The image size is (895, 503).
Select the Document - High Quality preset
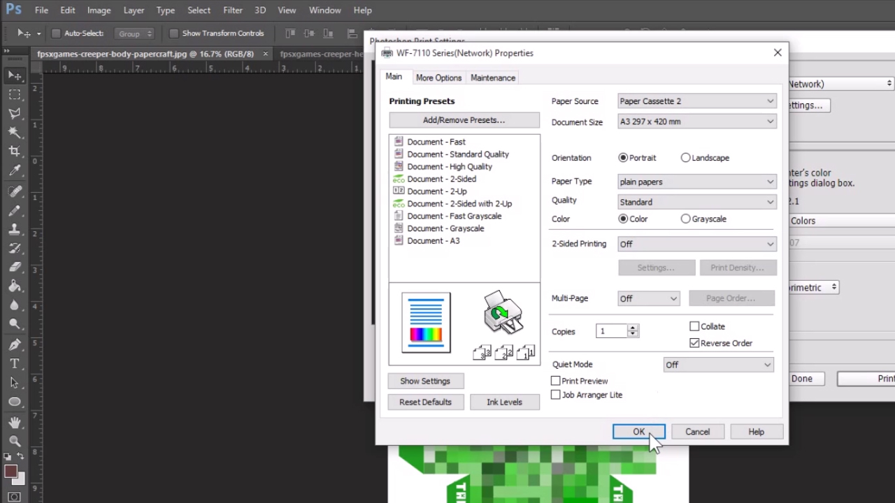450,167
